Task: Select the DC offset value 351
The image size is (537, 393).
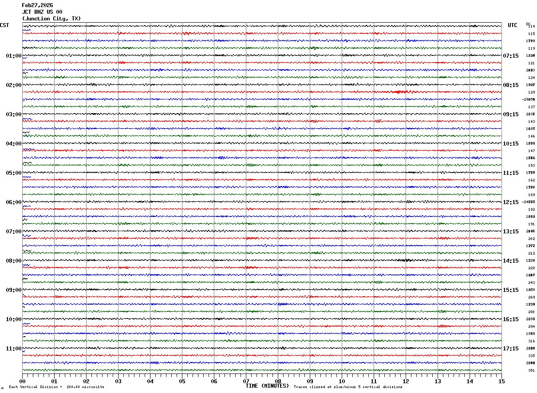Action: [531, 370]
